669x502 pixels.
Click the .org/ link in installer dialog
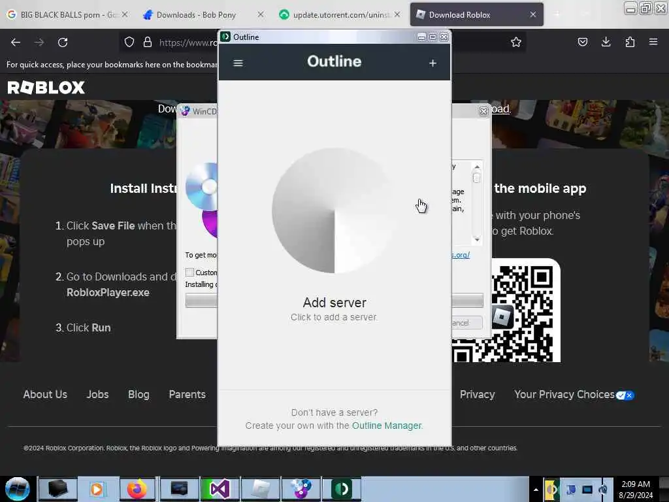point(461,255)
